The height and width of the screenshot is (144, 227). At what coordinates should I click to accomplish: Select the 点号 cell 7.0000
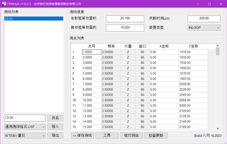coord(92,84)
